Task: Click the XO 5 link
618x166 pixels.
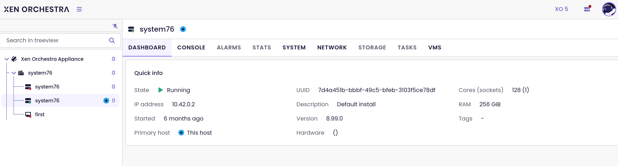Action: 561,9
